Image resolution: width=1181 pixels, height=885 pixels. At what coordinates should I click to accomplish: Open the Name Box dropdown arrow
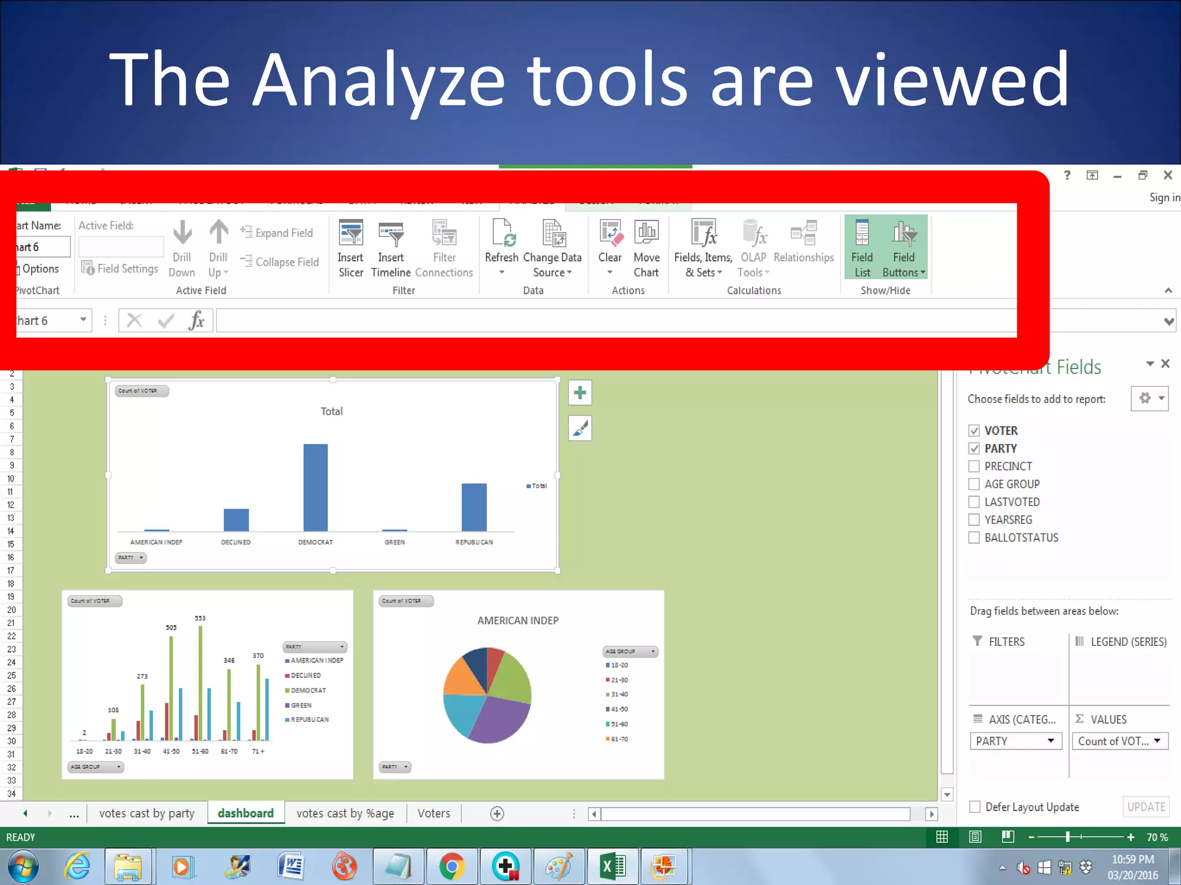pos(83,320)
